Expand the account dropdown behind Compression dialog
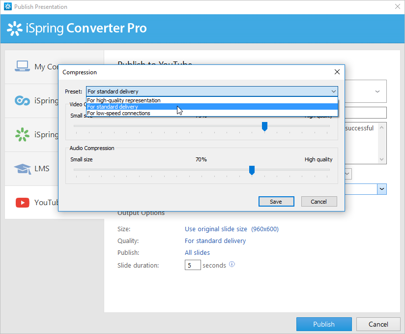 click(377, 91)
